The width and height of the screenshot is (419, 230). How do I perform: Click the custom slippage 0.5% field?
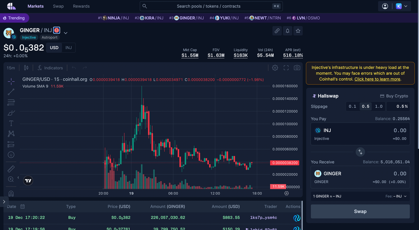398,106
